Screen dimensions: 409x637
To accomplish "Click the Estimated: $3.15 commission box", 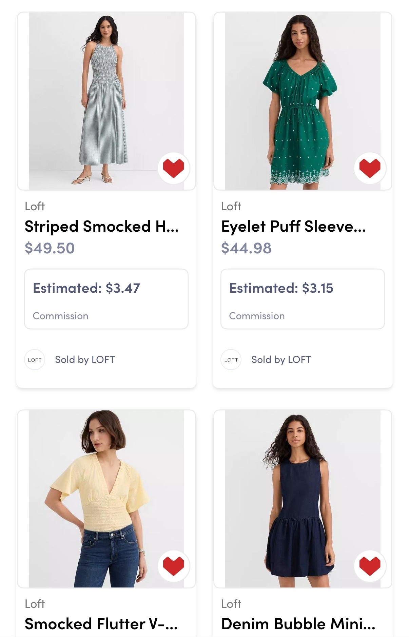I will (x=303, y=299).
